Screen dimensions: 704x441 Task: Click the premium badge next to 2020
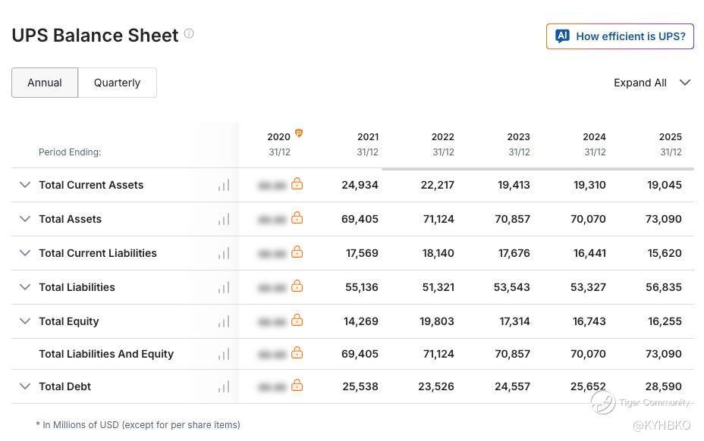(299, 133)
